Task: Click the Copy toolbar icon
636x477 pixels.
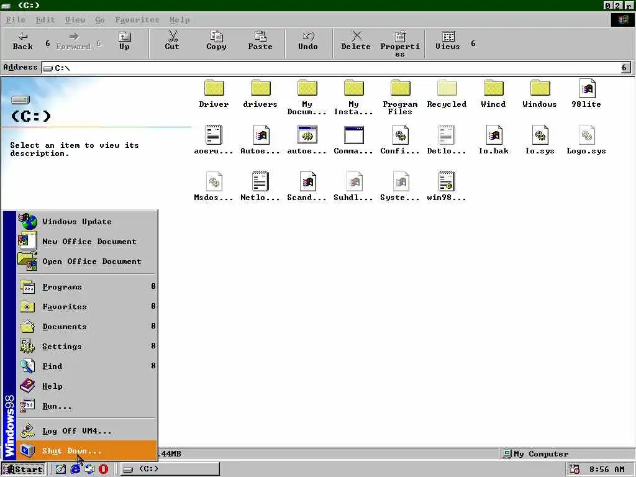Action: (217, 37)
